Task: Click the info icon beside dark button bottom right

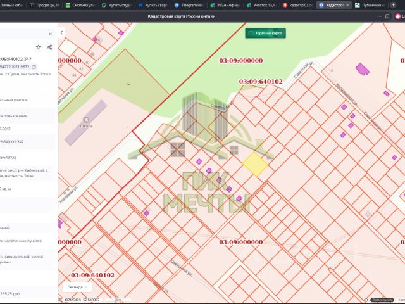Action: point(366,300)
